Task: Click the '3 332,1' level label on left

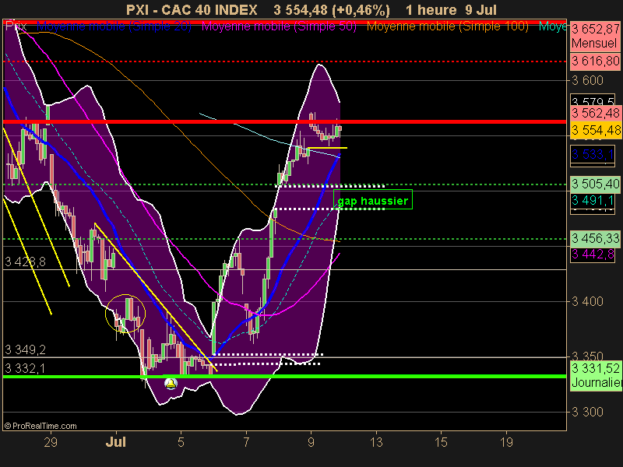Action: (25, 368)
